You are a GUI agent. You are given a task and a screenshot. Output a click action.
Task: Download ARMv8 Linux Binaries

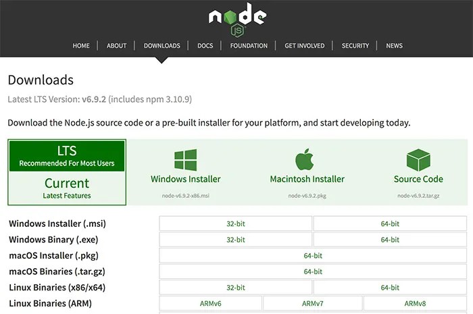click(415, 303)
